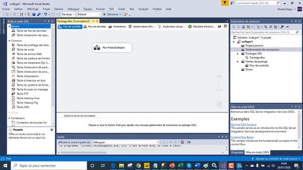
Task: Open the Fichier menu
Action: click(6, 9)
